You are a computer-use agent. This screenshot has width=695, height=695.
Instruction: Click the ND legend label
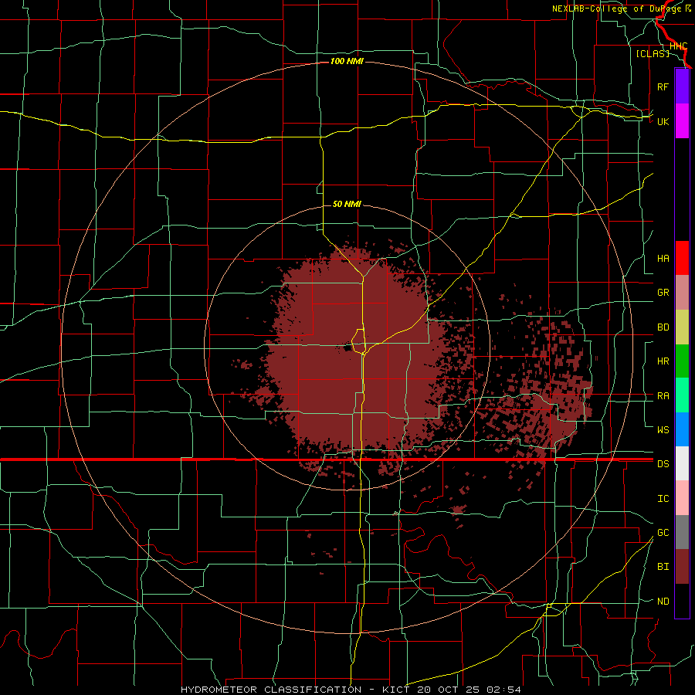pyautogui.click(x=663, y=602)
